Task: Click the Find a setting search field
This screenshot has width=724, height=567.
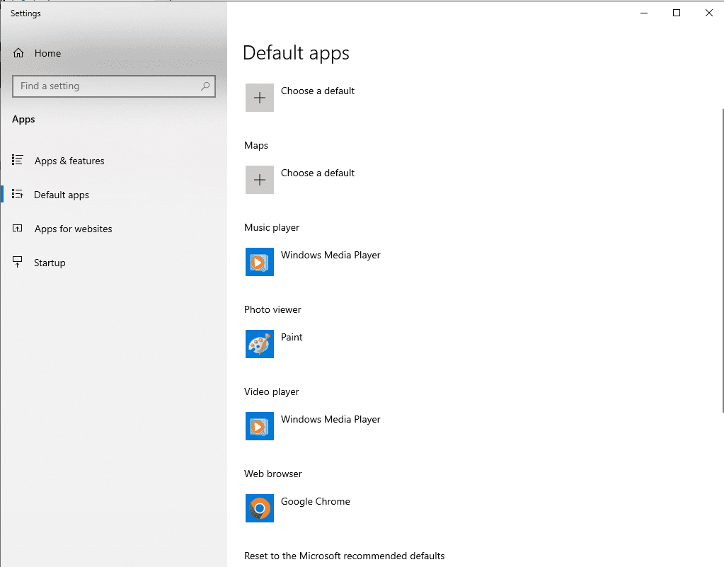Action: pyautogui.click(x=106, y=86)
